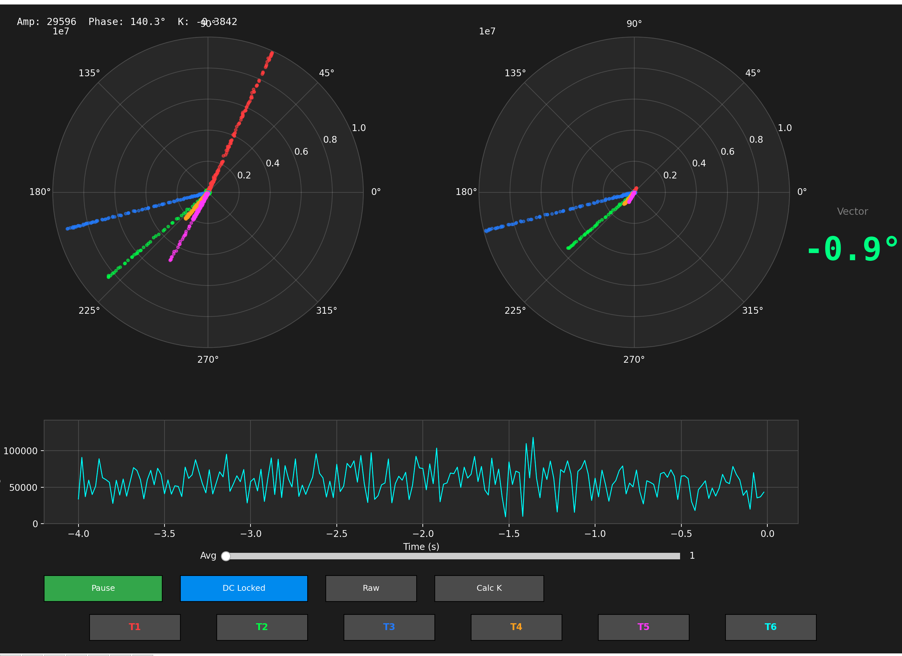Click the blue trace end in right polar plot
Viewport: 902px width, 656px height.
click(487, 231)
